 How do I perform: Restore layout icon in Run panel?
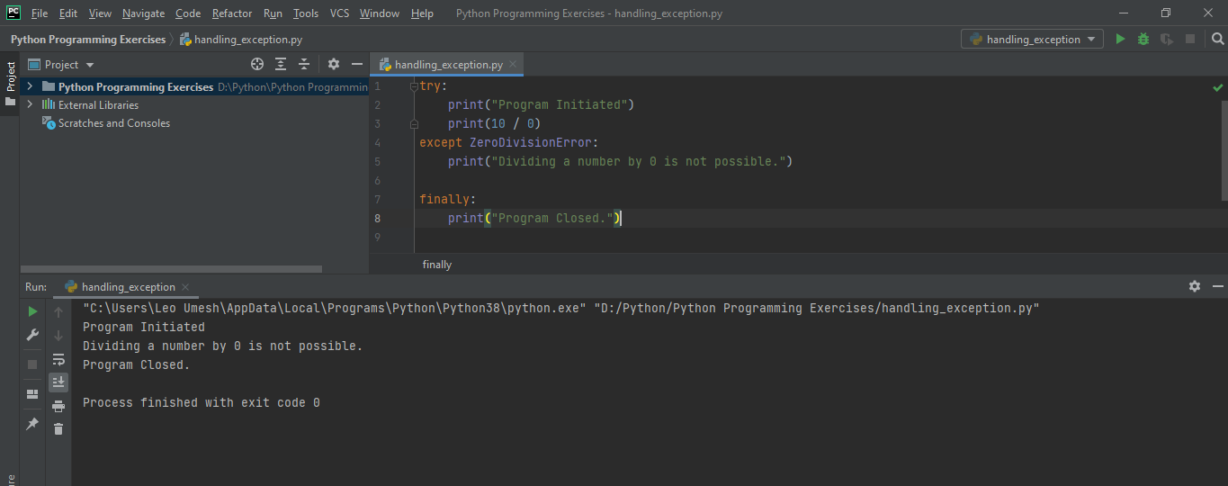32,394
